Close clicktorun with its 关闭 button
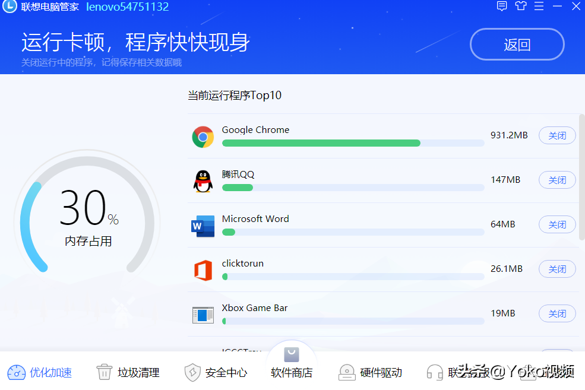The width and height of the screenshot is (585, 390). click(557, 269)
